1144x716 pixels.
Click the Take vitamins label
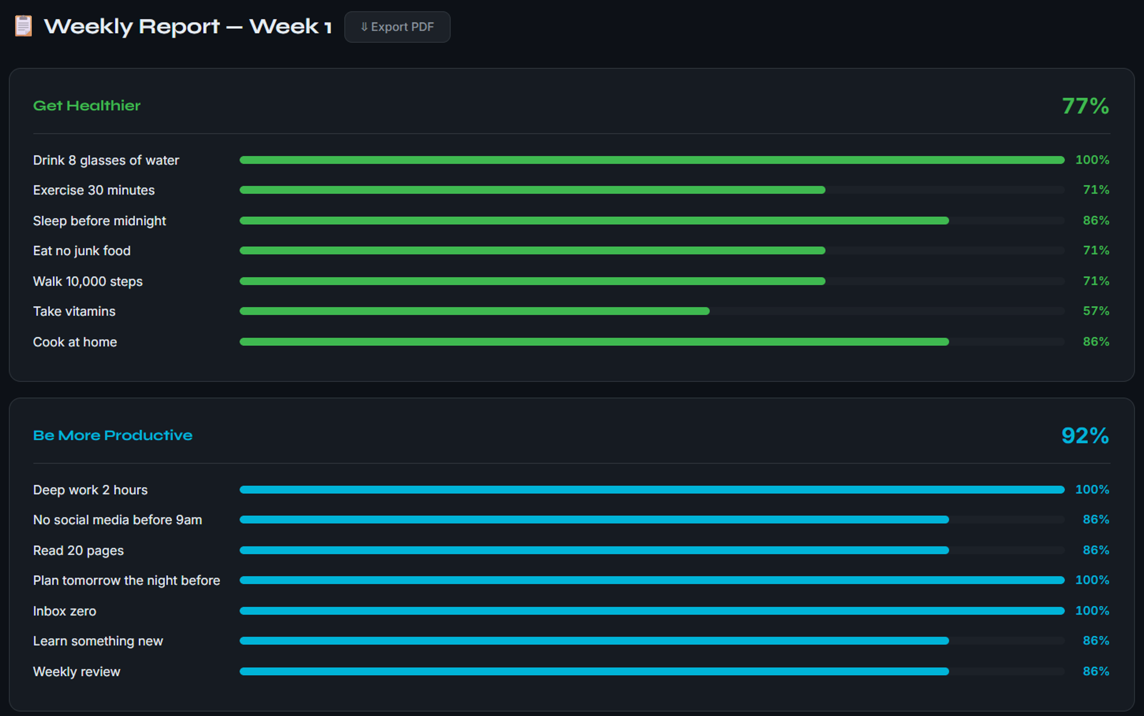point(74,311)
